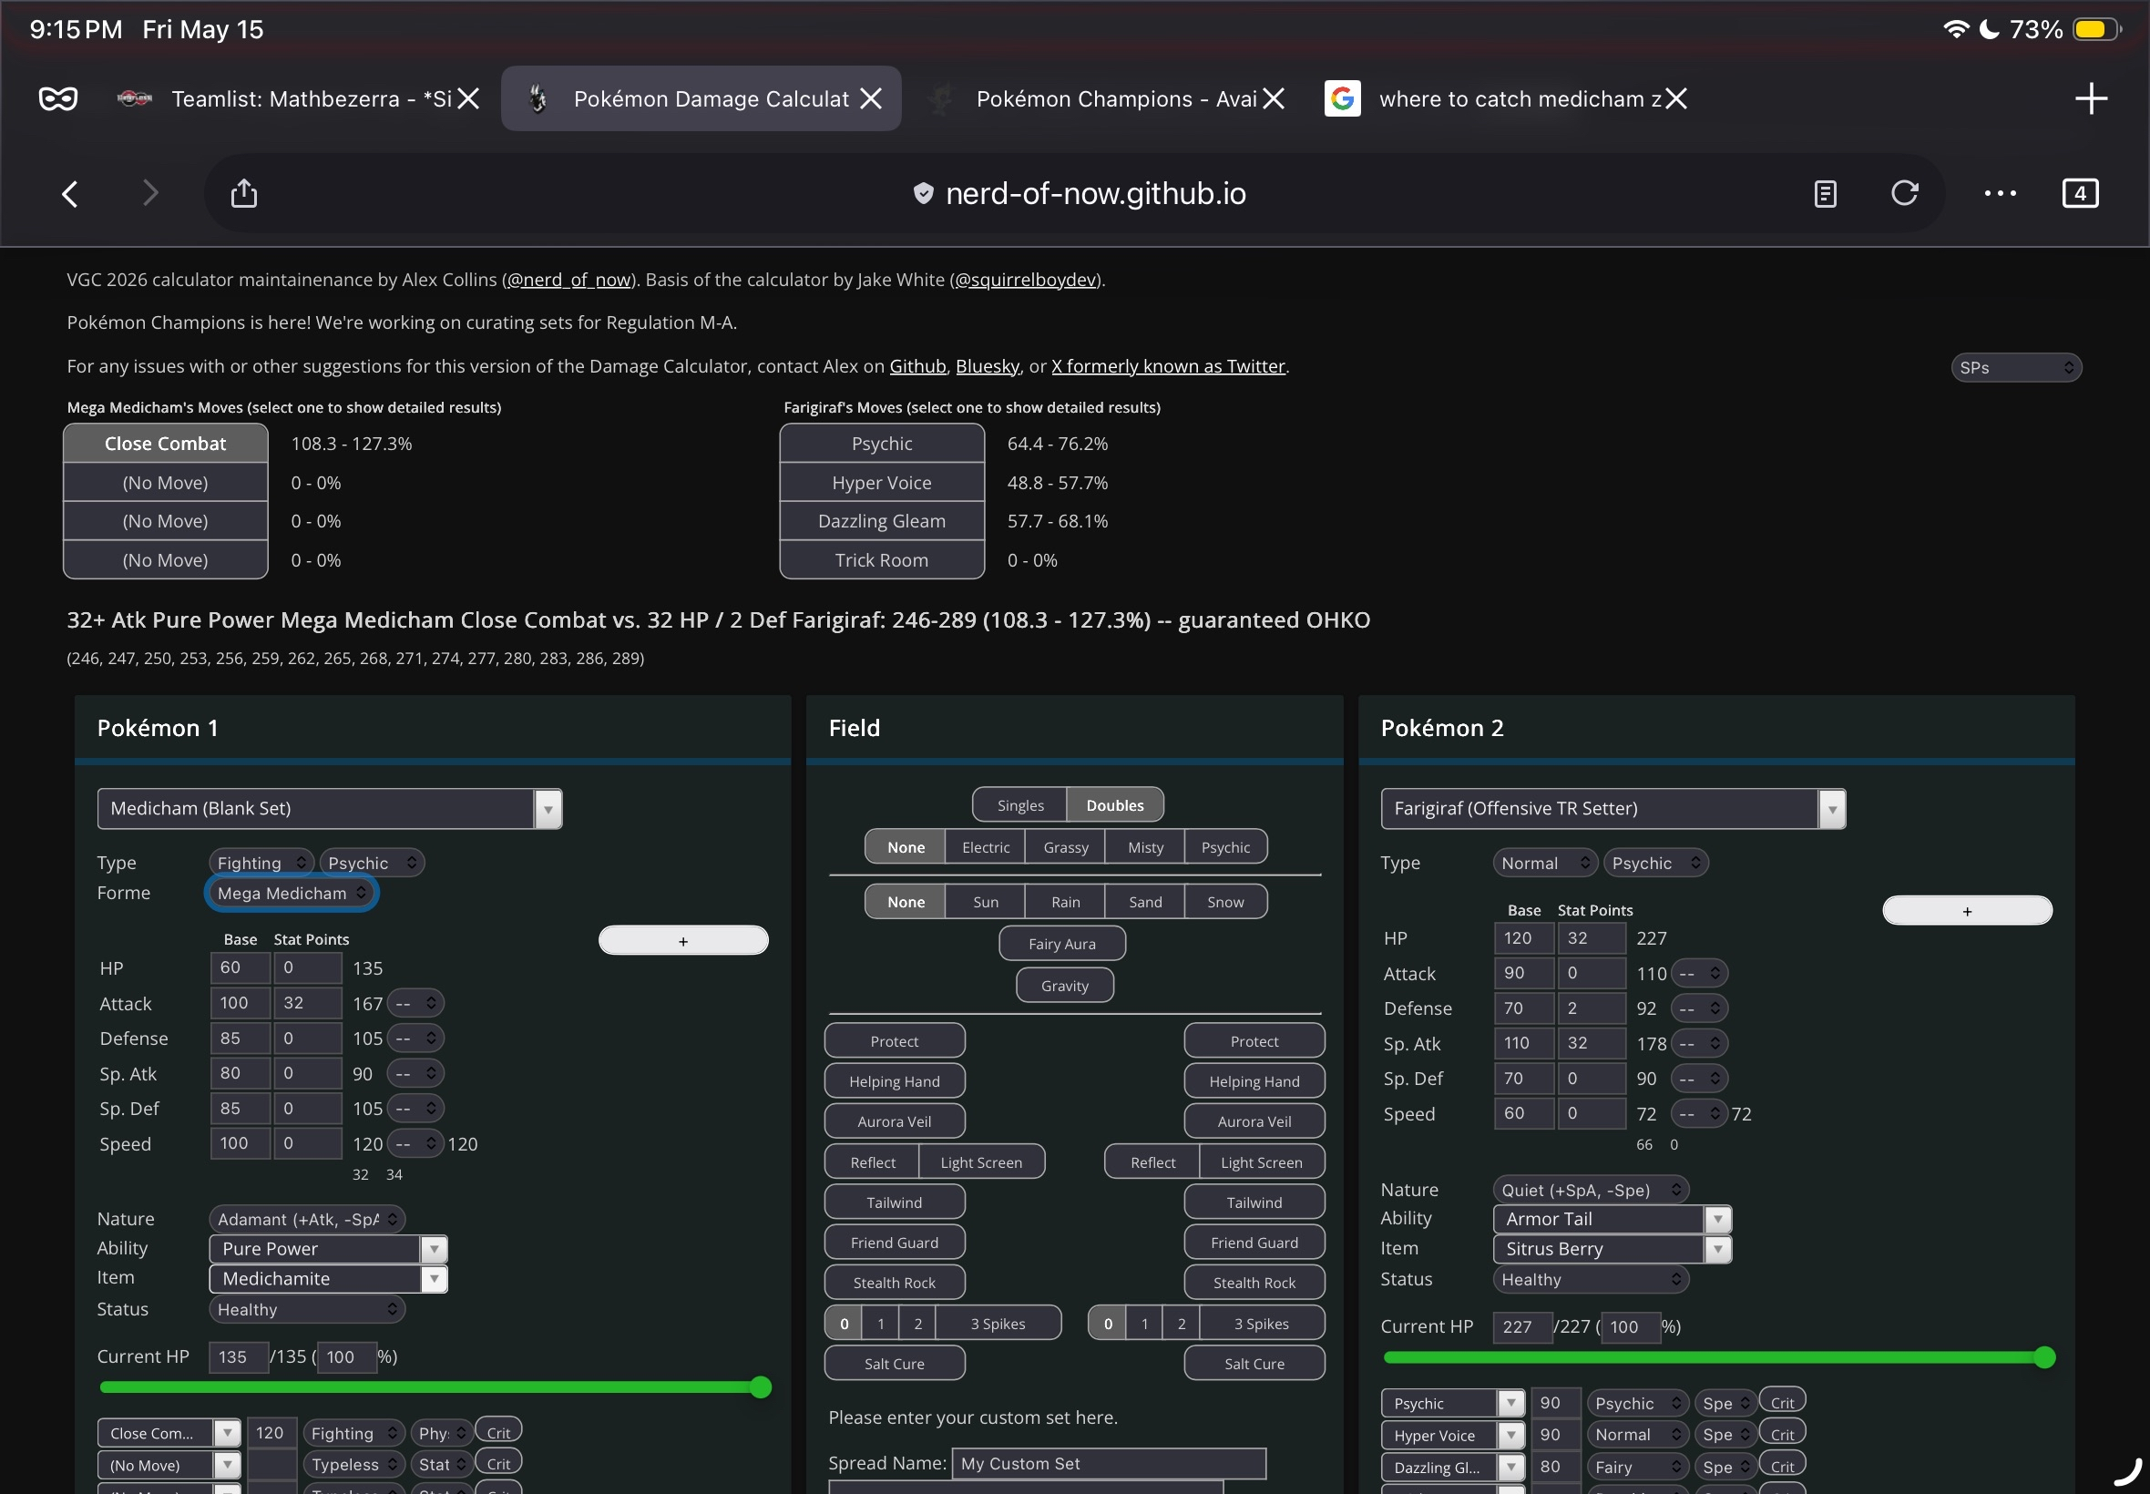Edit Farigiraf HP stat points field
This screenshot has width=2150, height=1494.
[1592, 938]
